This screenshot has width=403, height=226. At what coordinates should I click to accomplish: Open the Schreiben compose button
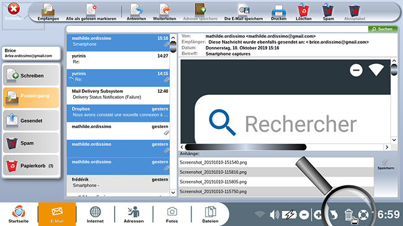31,76
